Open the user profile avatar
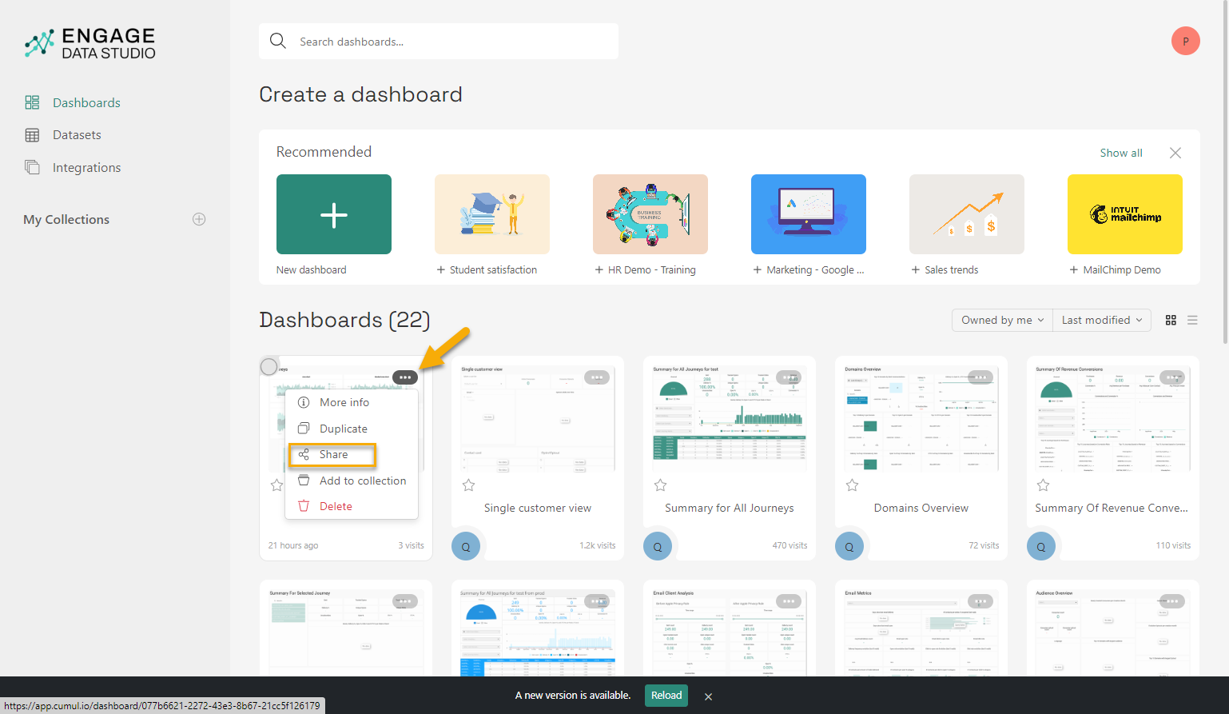1229x714 pixels. point(1185,41)
